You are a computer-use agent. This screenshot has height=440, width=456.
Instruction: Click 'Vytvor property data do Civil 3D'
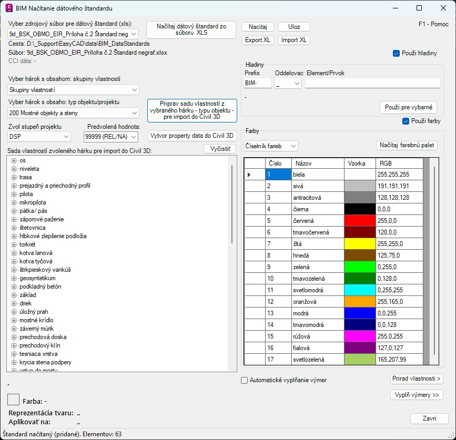(x=192, y=135)
